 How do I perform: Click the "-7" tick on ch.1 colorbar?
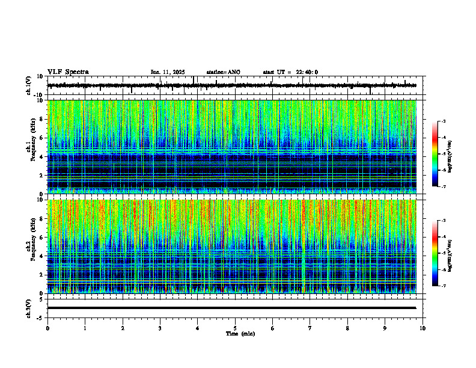(443, 186)
